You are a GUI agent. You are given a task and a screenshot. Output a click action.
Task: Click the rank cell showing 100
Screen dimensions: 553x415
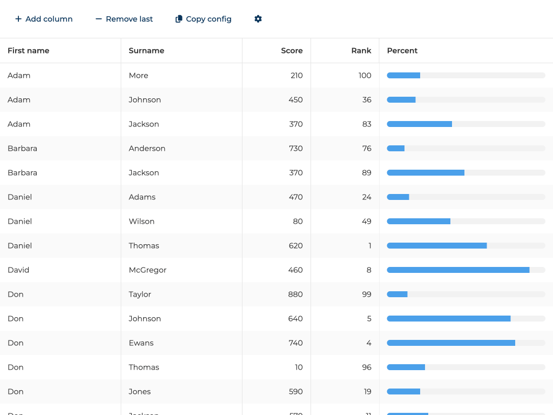click(x=365, y=76)
